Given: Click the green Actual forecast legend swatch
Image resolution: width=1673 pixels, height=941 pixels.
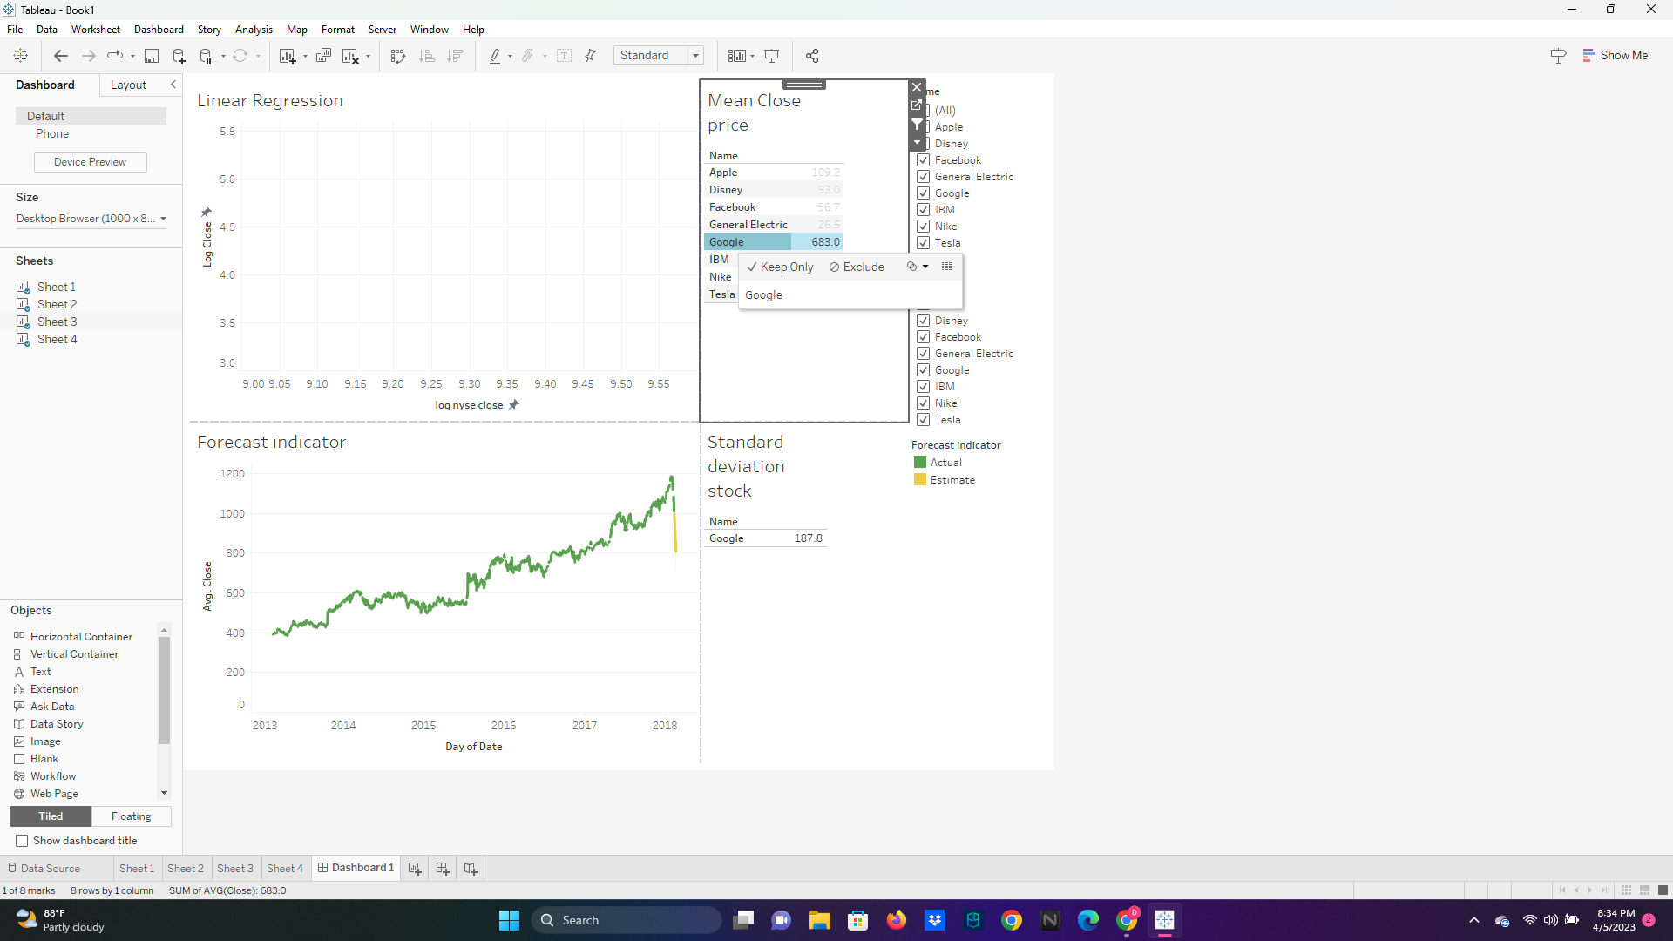Looking at the screenshot, I should (920, 462).
